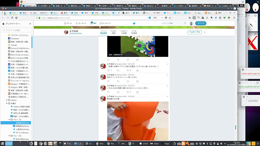
Task: Open the Facebook bookmark
Action: [15, 39]
